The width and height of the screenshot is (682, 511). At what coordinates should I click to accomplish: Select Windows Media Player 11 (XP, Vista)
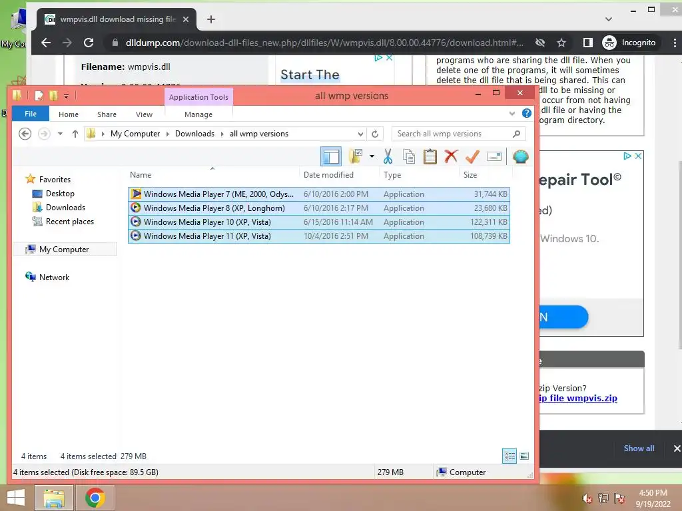click(x=319, y=236)
